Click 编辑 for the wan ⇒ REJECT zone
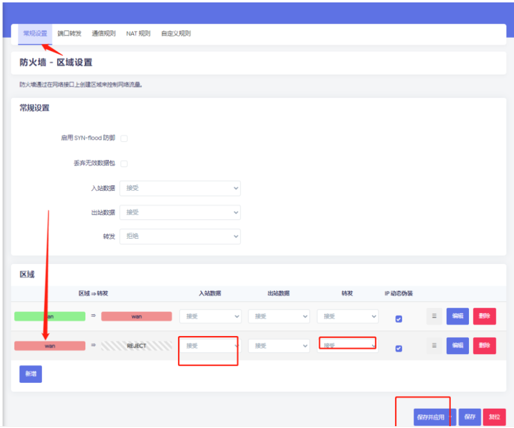 pyautogui.click(x=457, y=346)
